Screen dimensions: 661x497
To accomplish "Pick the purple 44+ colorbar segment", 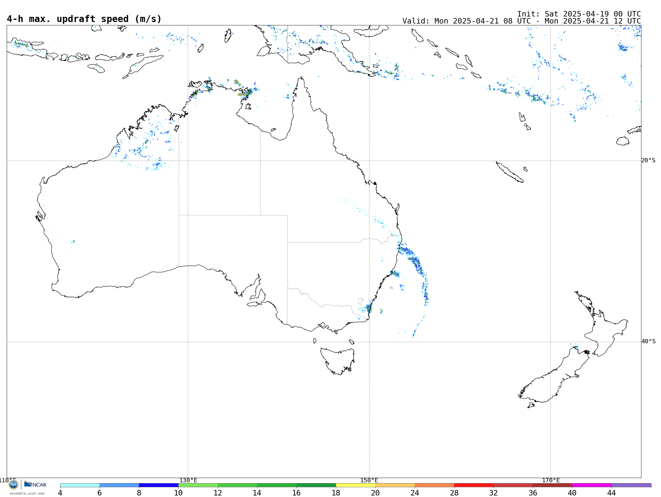I will click(632, 485).
